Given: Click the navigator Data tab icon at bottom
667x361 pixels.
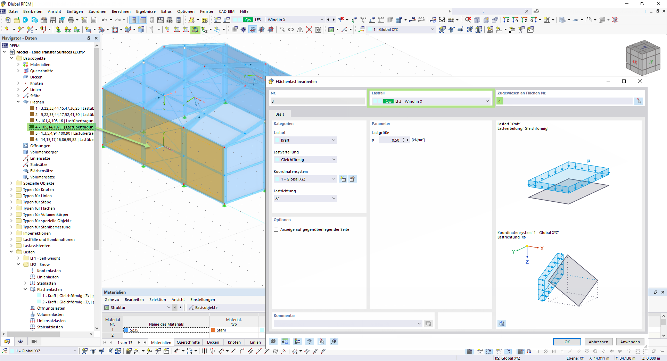Looking at the screenshot, I should tap(7, 341).
